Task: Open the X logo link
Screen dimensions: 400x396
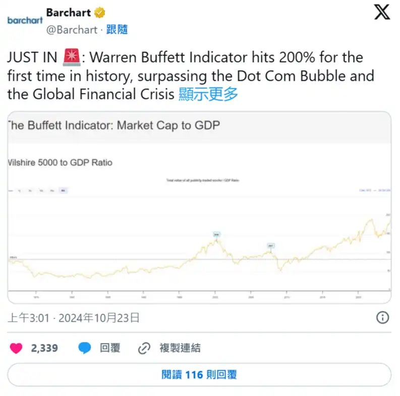Action: (x=382, y=12)
